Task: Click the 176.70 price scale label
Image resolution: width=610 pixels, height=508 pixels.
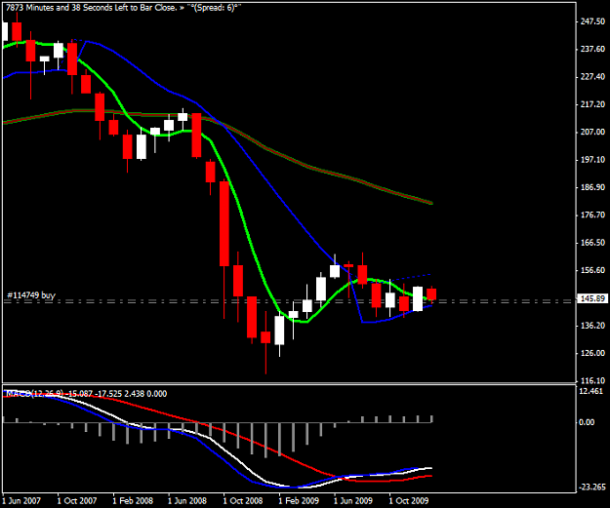Action: pyautogui.click(x=592, y=215)
